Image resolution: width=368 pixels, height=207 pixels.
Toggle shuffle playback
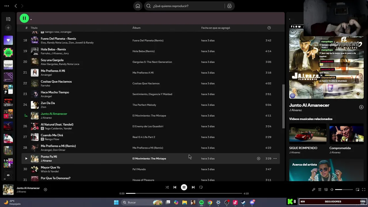pyautogui.click(x=167, y=187)
